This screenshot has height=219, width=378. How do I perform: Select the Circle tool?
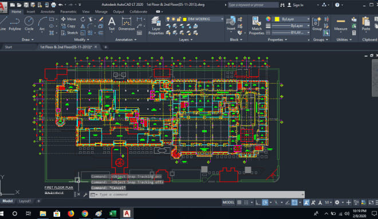29,24
